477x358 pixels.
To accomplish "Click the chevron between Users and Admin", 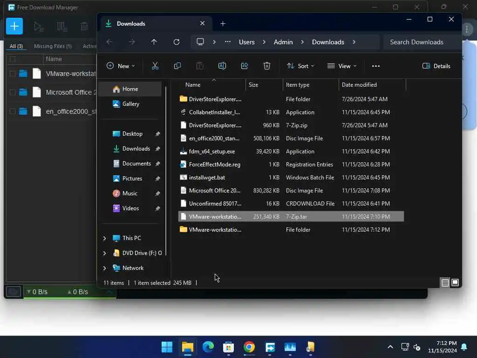I will click(264, 42).
